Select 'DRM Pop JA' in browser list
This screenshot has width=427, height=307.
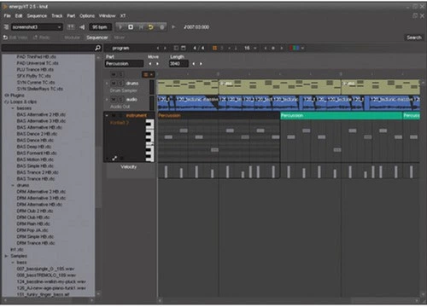coord(32,230)
